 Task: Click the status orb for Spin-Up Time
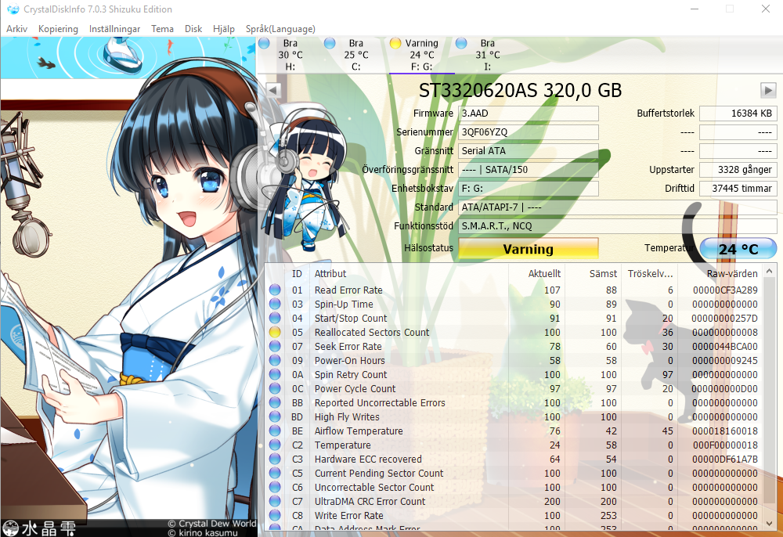[275, 304]
